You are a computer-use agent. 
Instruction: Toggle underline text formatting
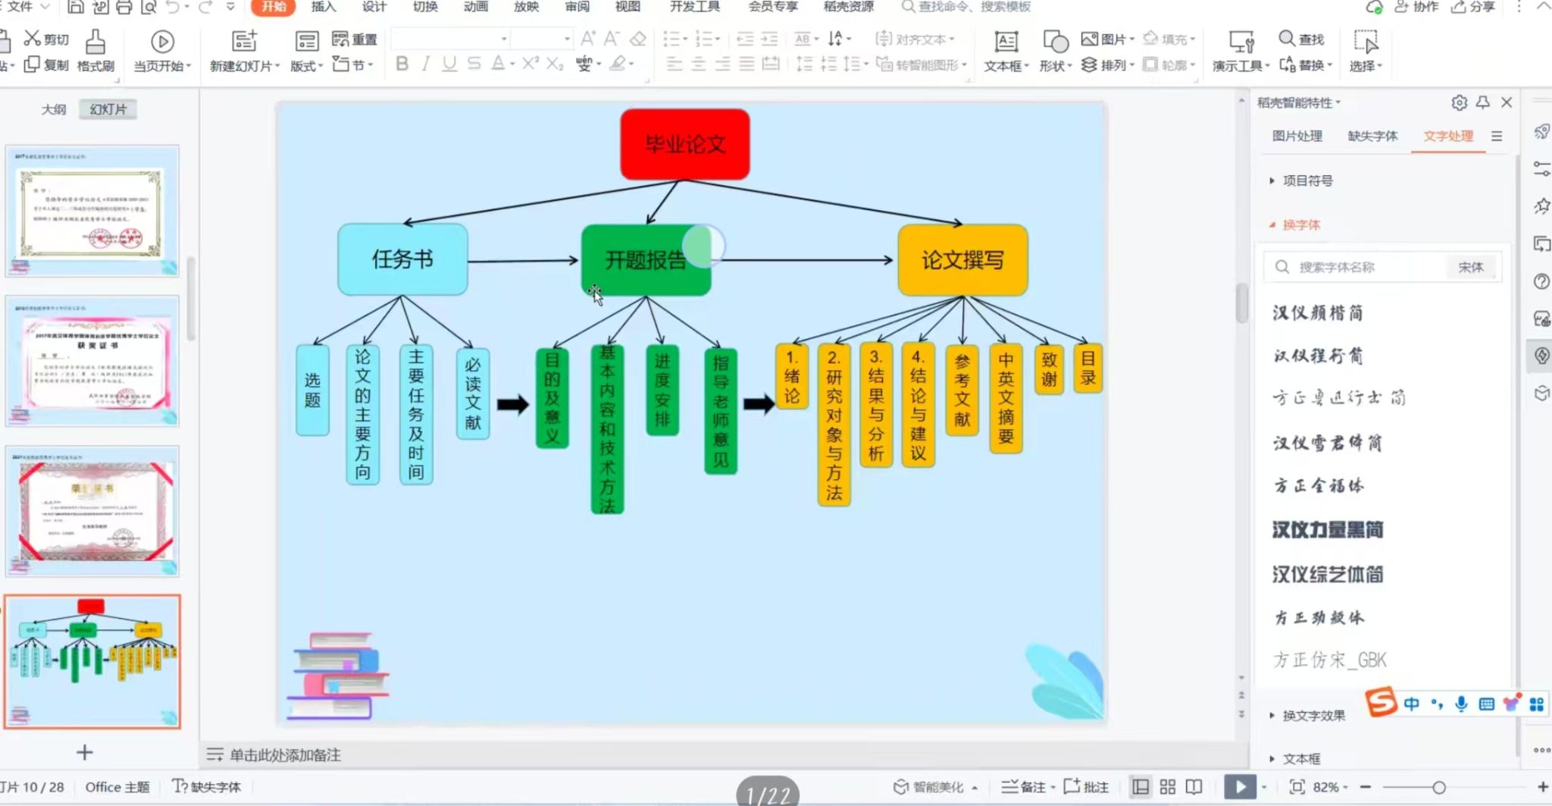tap(449, 64)
